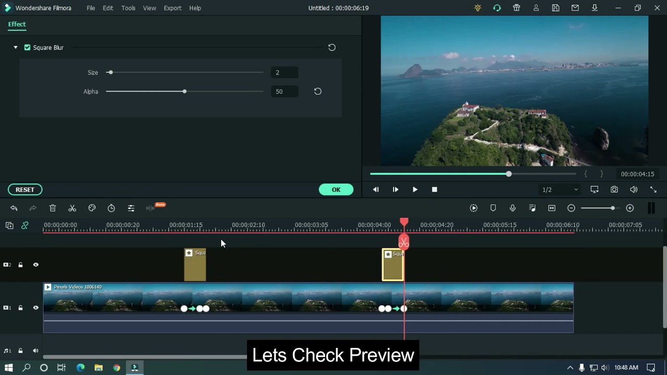Screen dimensions: 667x375
Task: Save project with floppy disk icon
Action: click(555, 8)
